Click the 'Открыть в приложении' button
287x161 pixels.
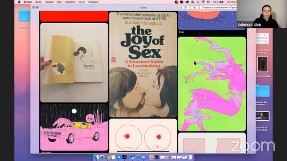(218, 7)
